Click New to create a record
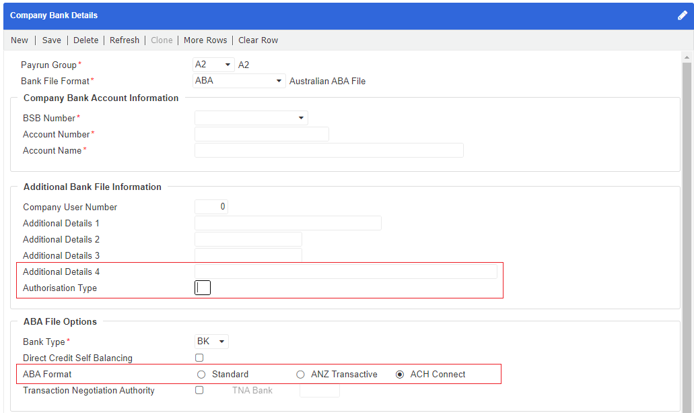 point(19,40)
